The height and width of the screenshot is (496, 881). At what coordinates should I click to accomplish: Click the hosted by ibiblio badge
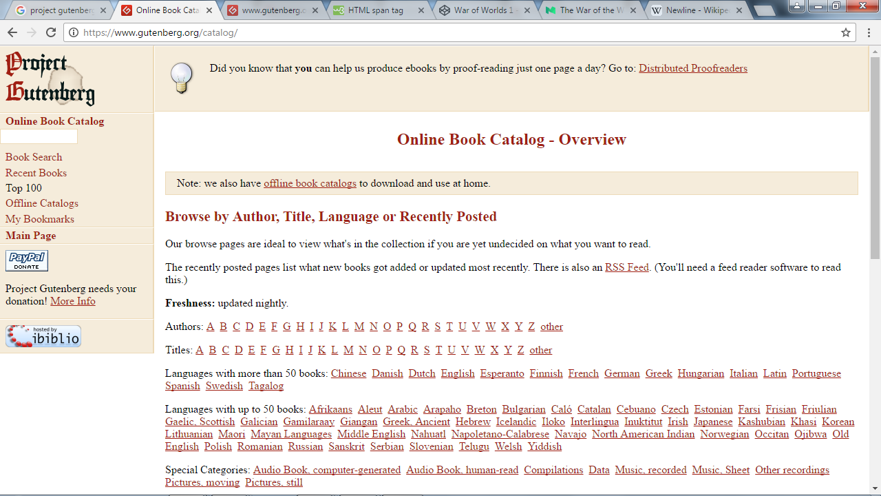pos(43,336)
